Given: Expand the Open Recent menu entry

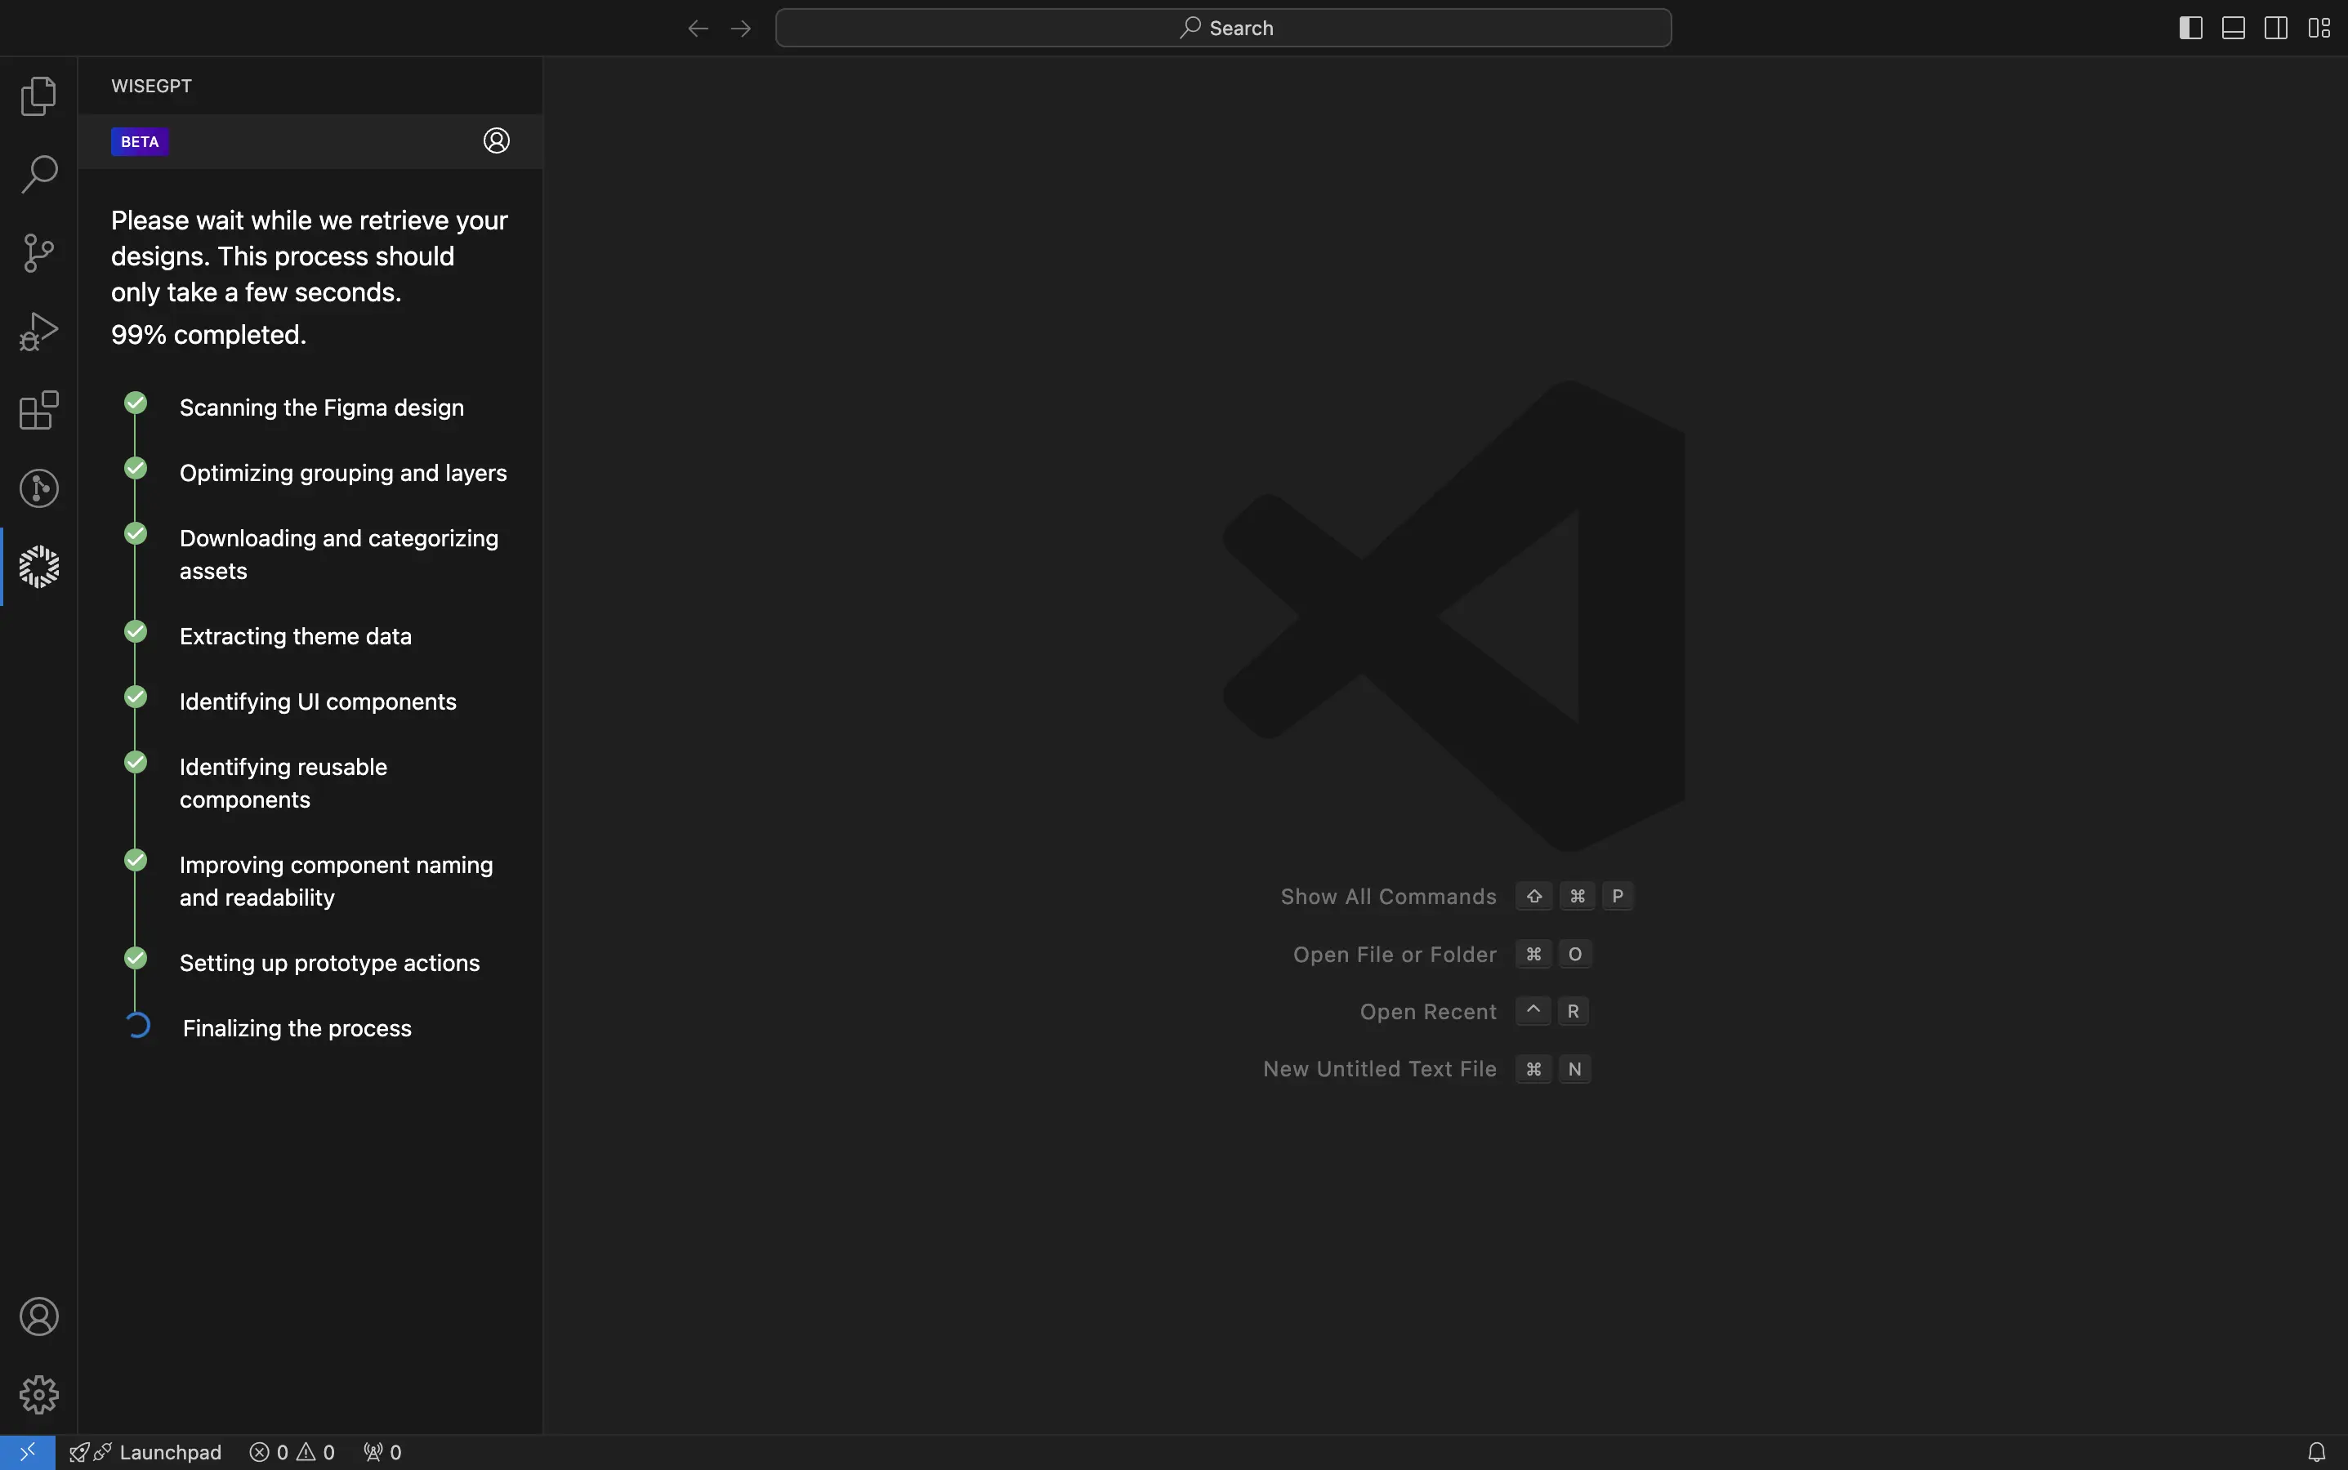Looking at the screenshot, I should click(1428, 1011).
